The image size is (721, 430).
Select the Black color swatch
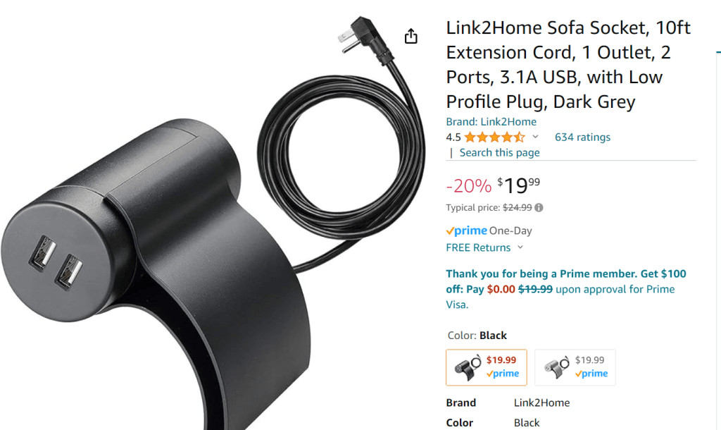click(487, 367)
